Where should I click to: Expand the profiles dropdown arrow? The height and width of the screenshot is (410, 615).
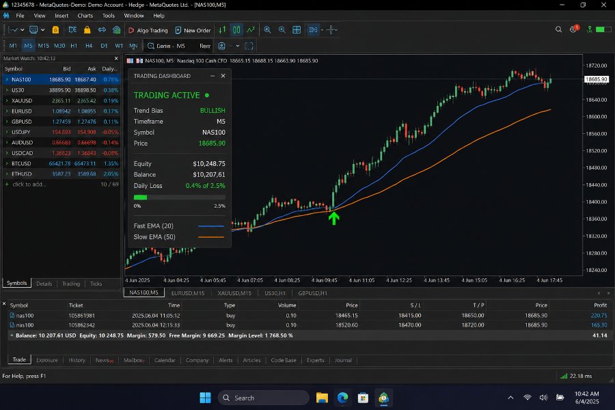[43, 30]
